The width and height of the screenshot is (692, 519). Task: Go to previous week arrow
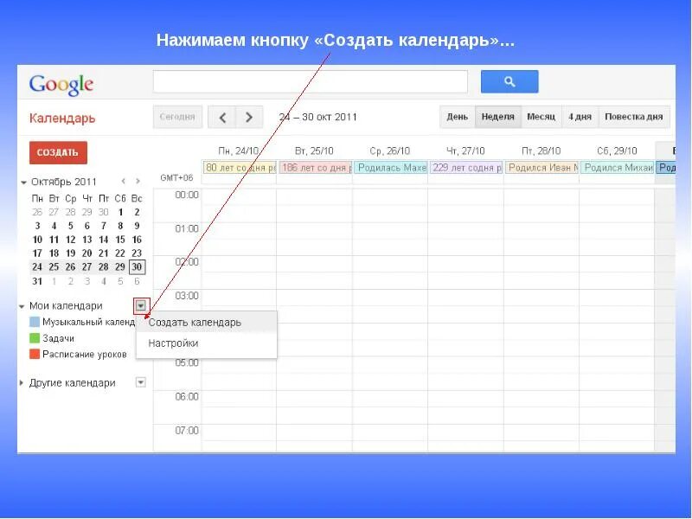pos(222,118)
